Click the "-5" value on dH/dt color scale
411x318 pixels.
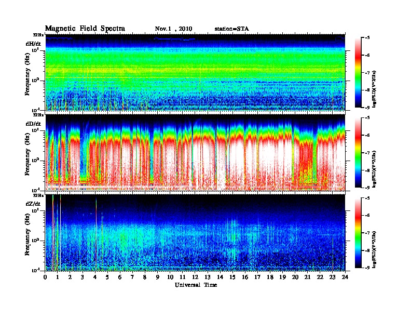pos(367,38)
